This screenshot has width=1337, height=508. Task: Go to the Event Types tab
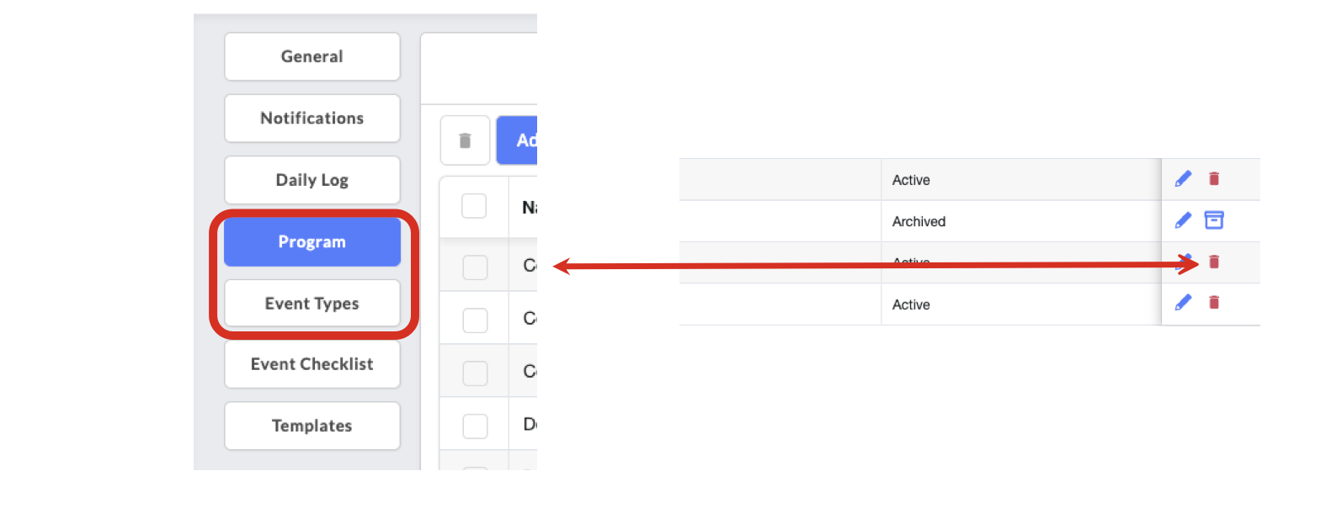click(312, 304)
